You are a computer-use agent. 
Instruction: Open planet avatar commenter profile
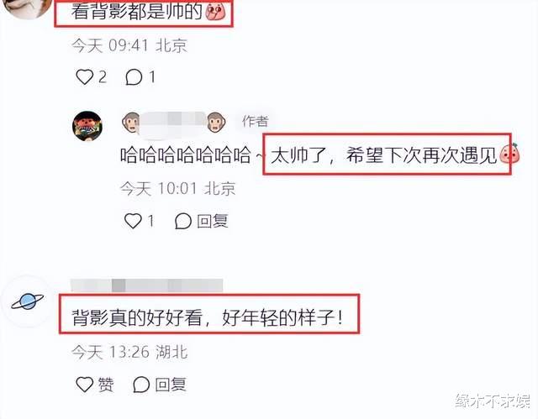(x=27, y=301)
